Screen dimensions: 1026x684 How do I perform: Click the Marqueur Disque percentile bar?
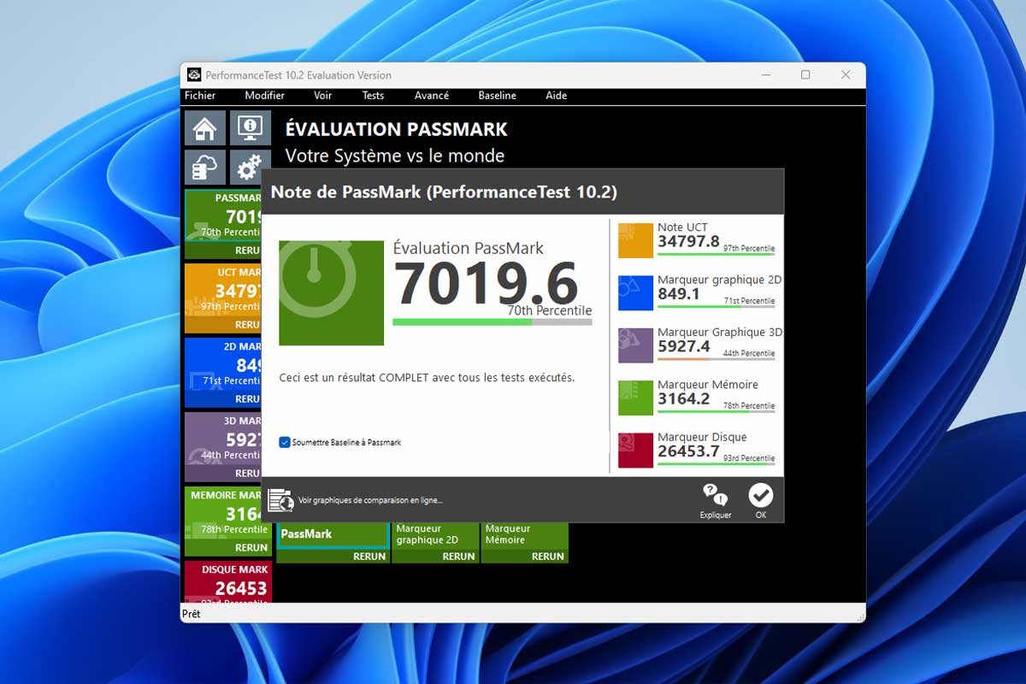pyautogui.click(x=716, y=463)
